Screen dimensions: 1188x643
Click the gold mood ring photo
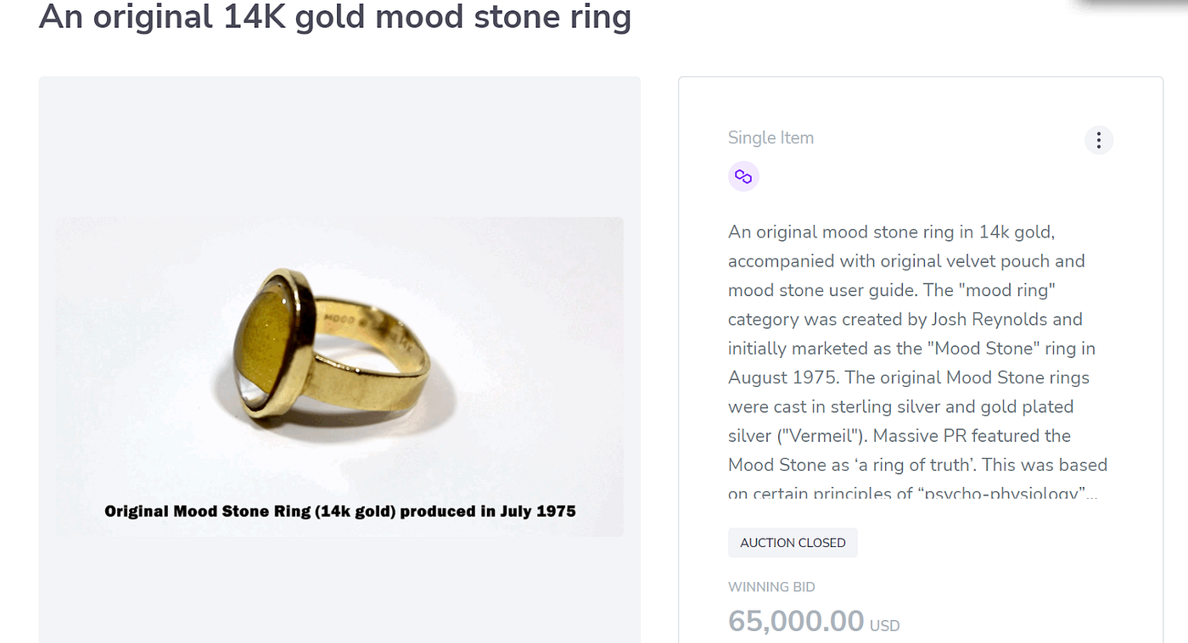339,356
